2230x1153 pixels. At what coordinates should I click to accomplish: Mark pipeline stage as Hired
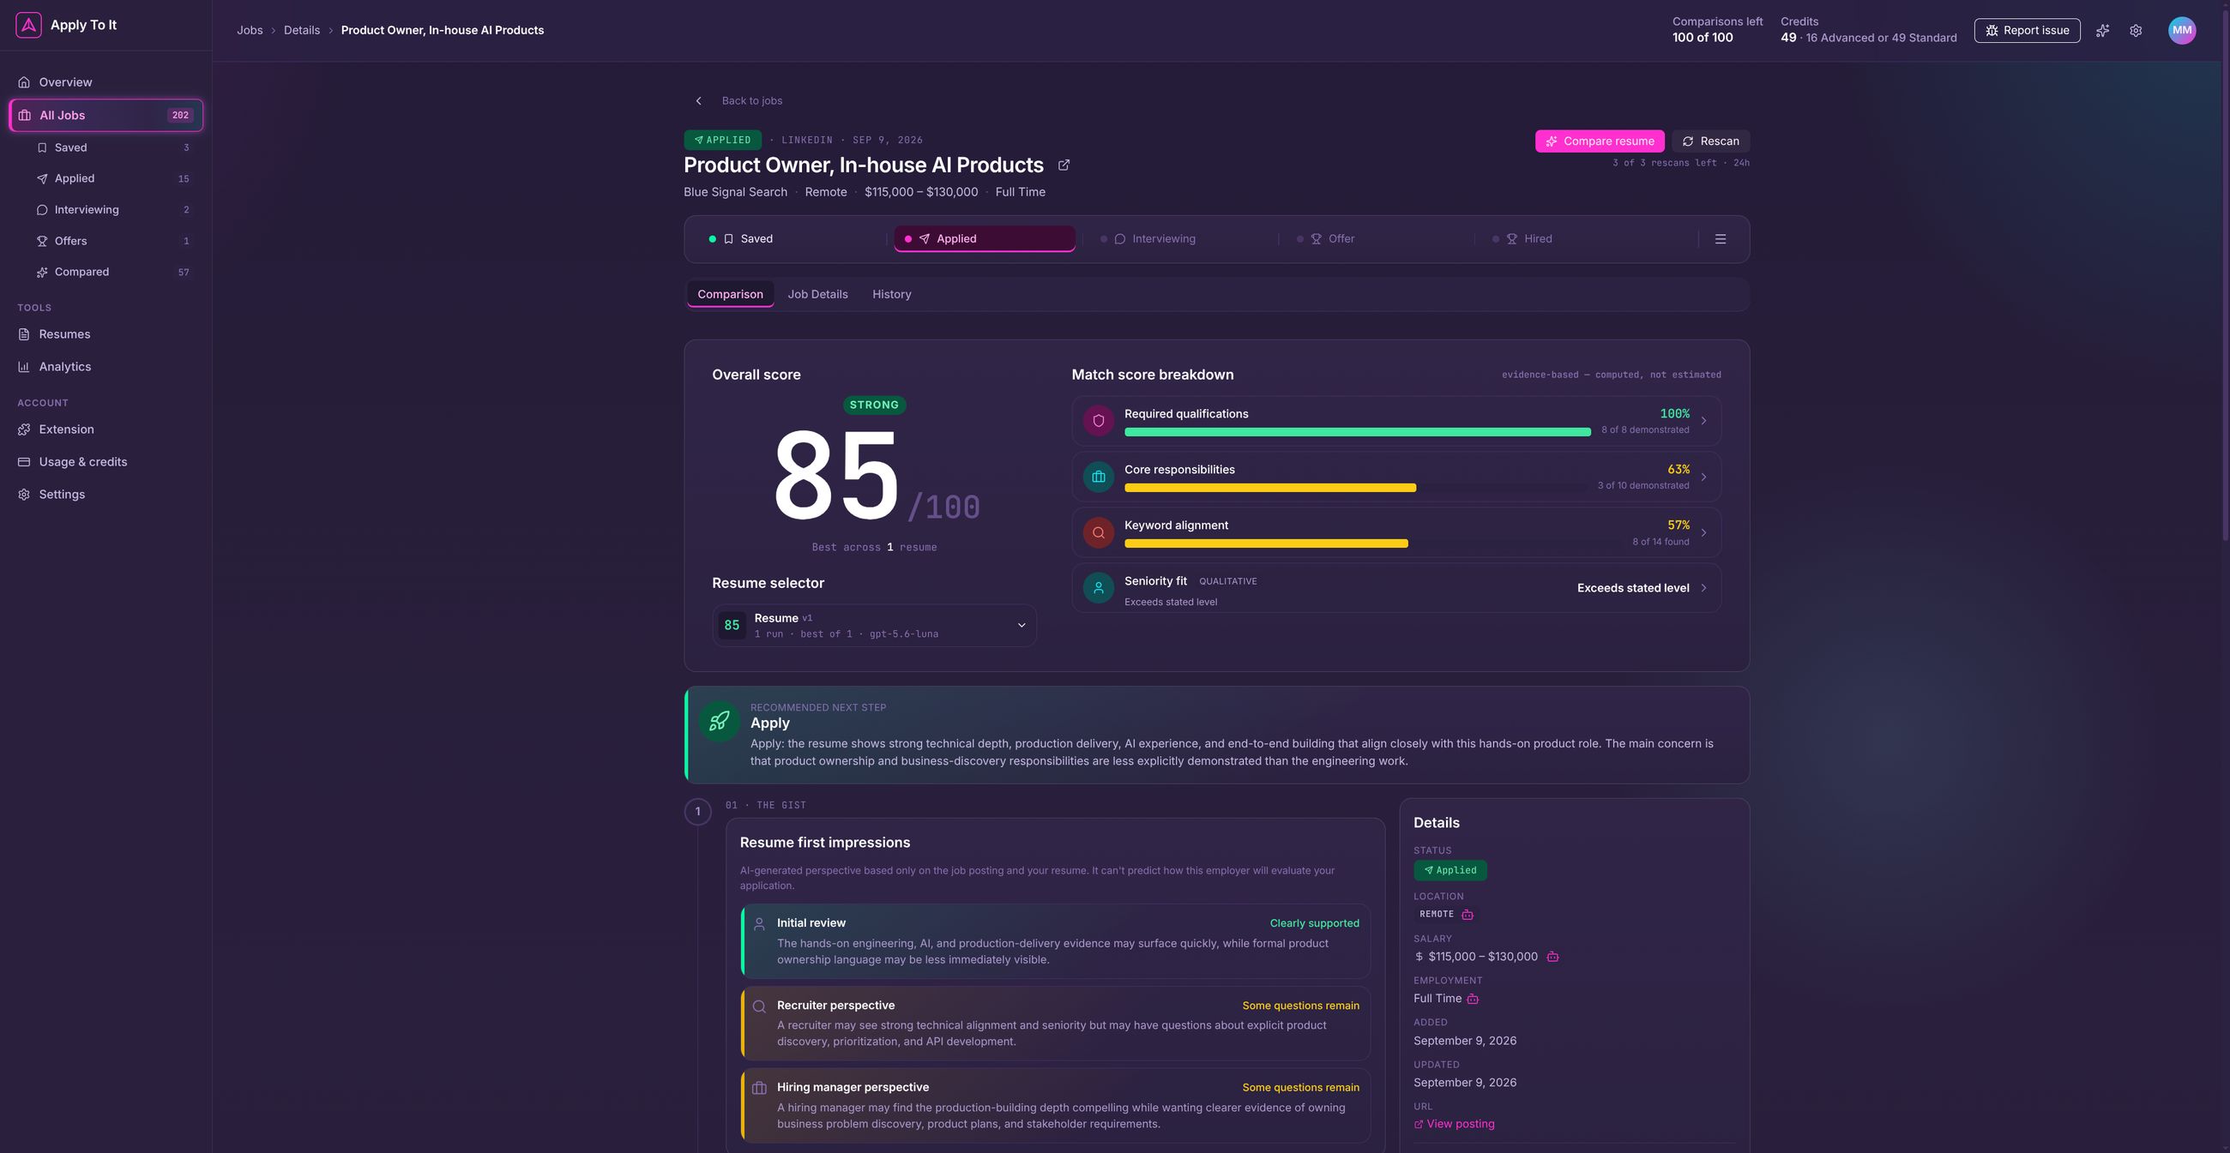[1573, 238]
